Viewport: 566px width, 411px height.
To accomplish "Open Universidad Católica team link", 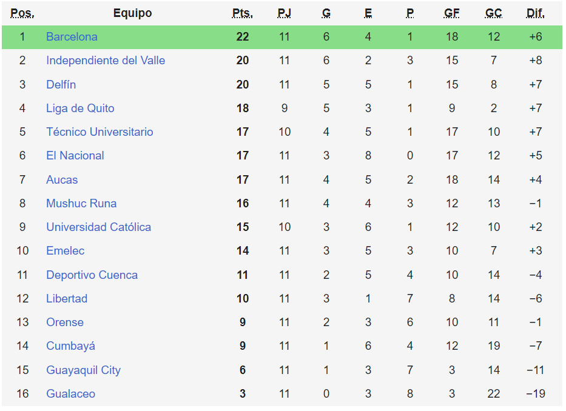I will pos(98,227).
